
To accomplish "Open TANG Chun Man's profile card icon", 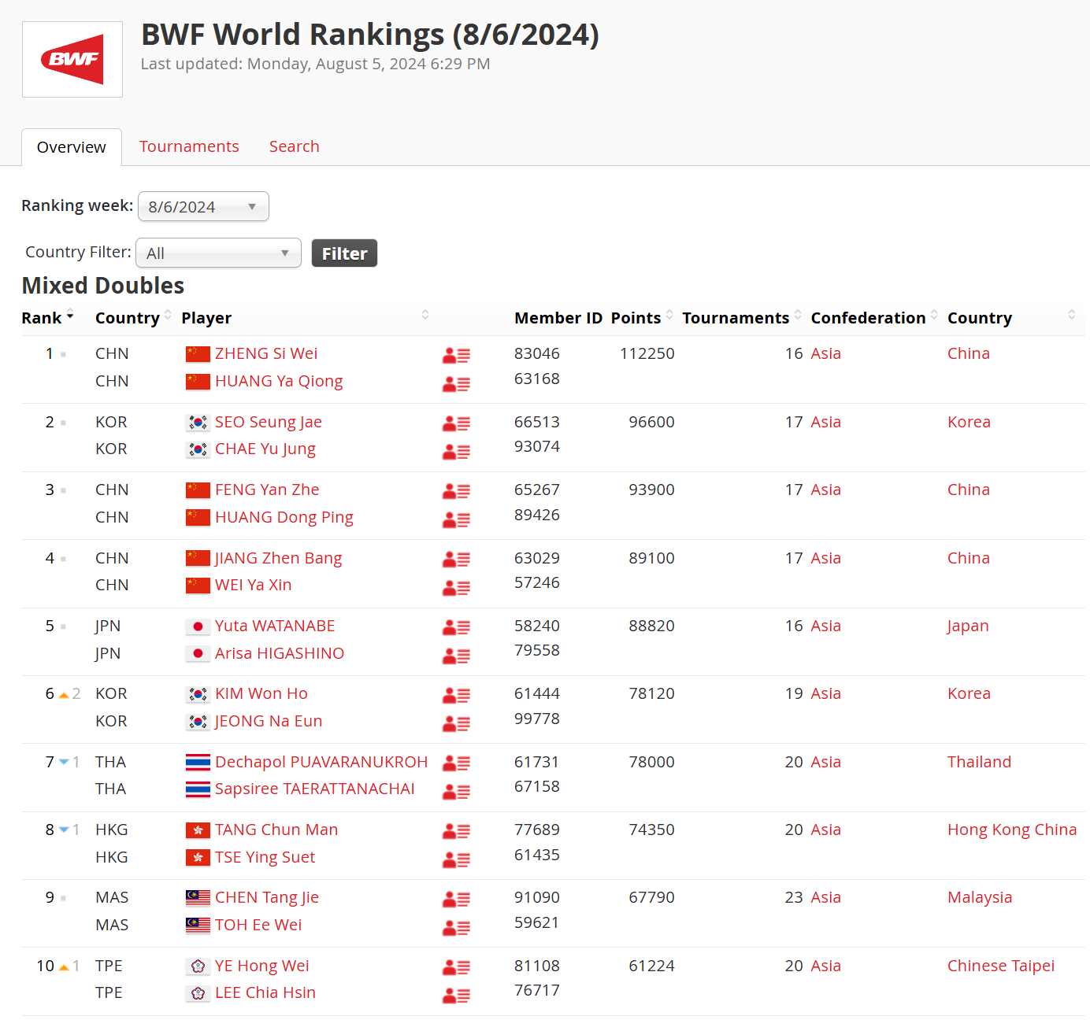I will [456, 831].
